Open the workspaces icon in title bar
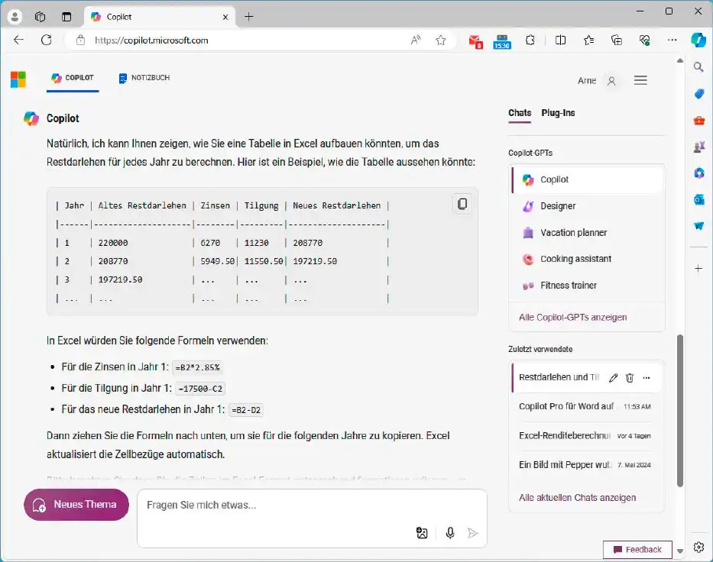This screenshot has width=713, height=562. pos(40,17)
